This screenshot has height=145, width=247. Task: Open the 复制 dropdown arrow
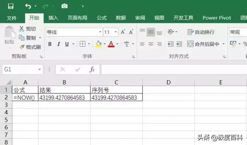point(40,38)
